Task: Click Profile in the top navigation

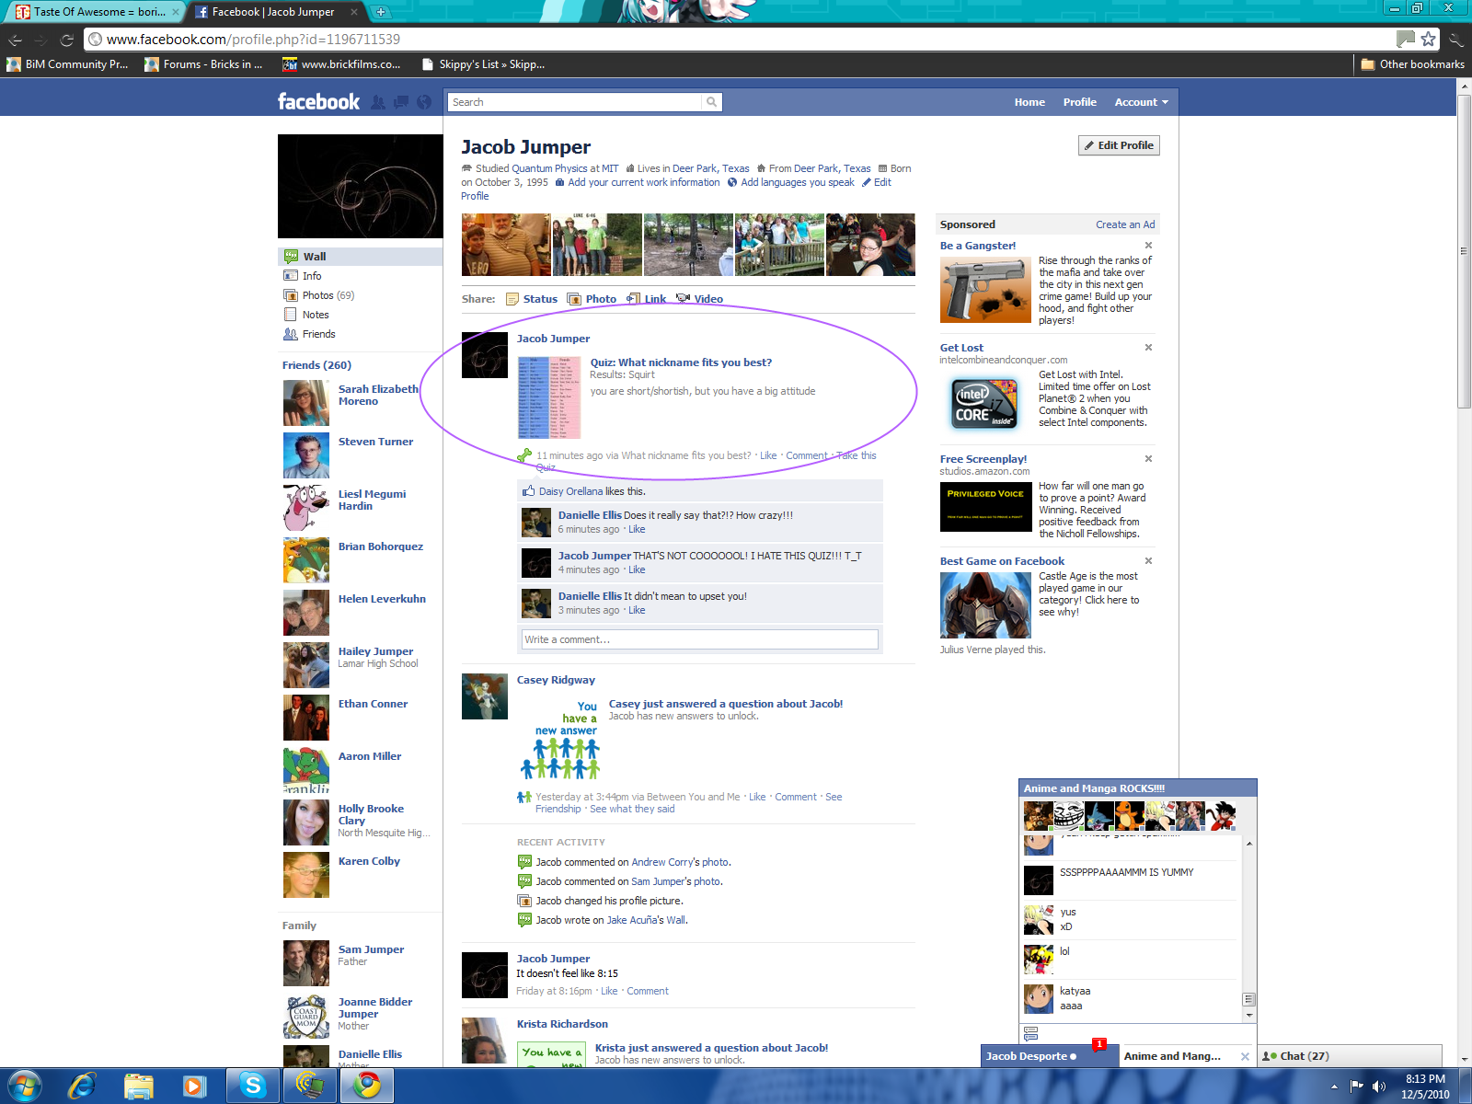Action: pos(1079,102)
